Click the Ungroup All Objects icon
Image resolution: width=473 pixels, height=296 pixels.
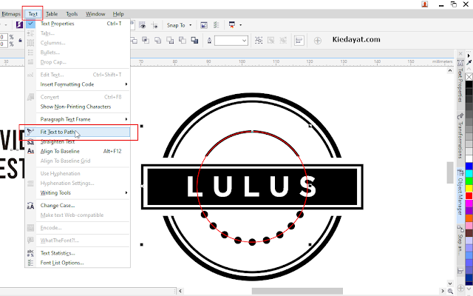pyautogui.click(x=283, y=40)
